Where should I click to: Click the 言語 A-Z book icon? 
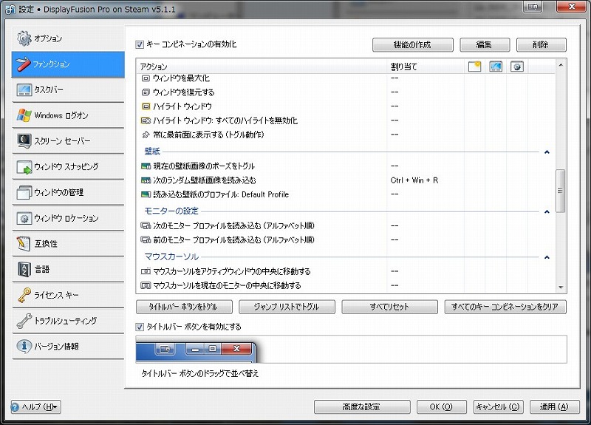coord(24,269)
